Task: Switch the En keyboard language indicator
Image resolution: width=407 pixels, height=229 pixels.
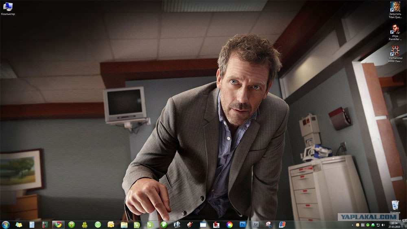Action: click(x=363, y=225)
